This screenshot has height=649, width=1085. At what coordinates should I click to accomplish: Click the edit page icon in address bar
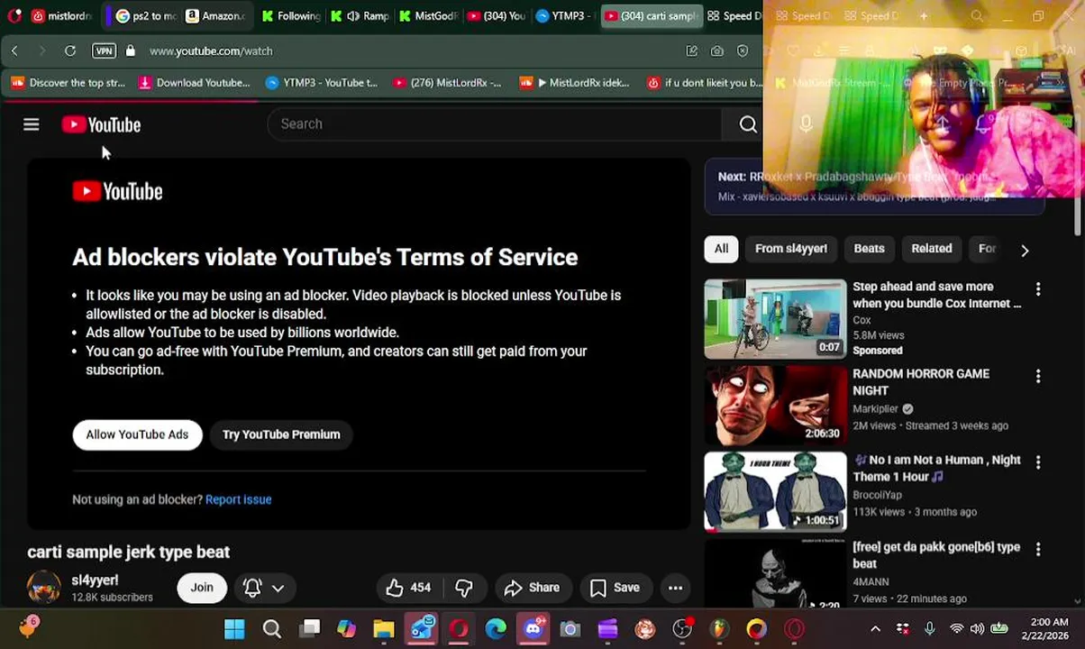[692, 51]
